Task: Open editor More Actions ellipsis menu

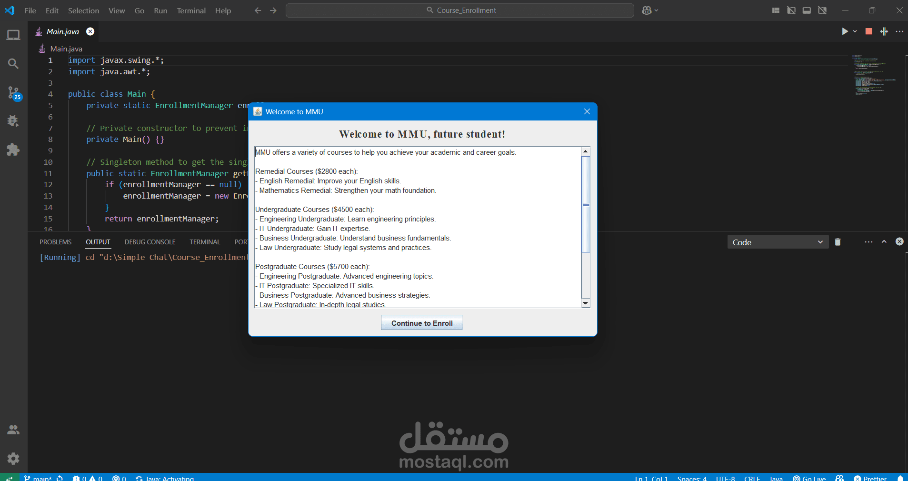Action: 899,31
